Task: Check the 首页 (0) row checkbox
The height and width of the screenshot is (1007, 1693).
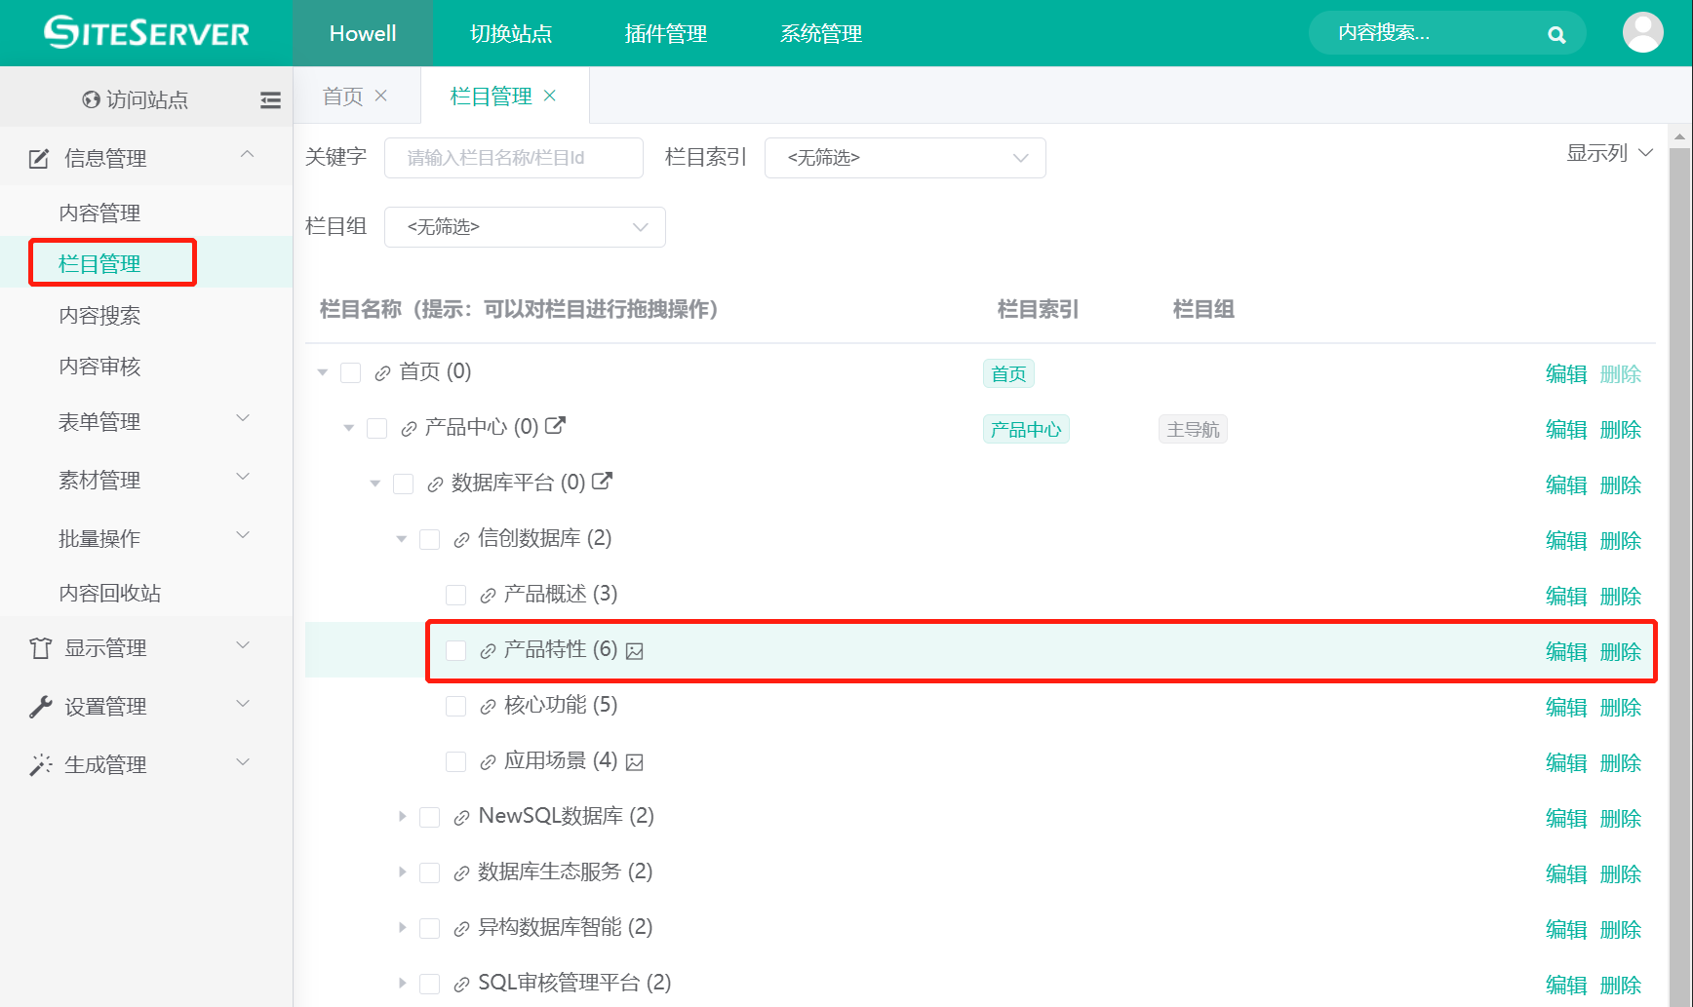Action: tap(351, 373)
